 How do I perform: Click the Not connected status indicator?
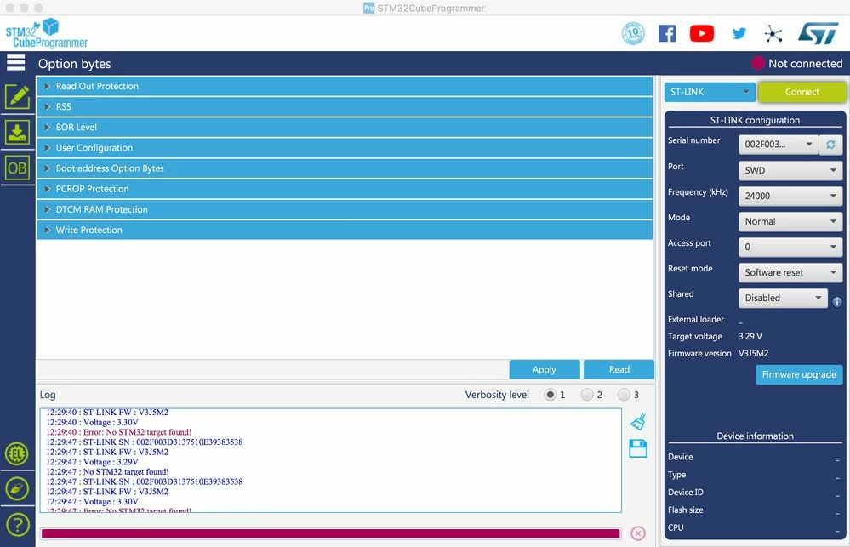[797, 64]
